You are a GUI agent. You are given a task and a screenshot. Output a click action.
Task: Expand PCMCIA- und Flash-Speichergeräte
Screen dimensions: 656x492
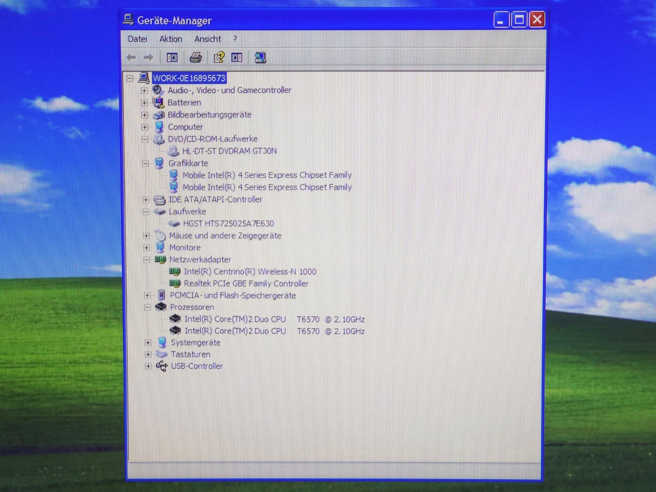point(147,296)
